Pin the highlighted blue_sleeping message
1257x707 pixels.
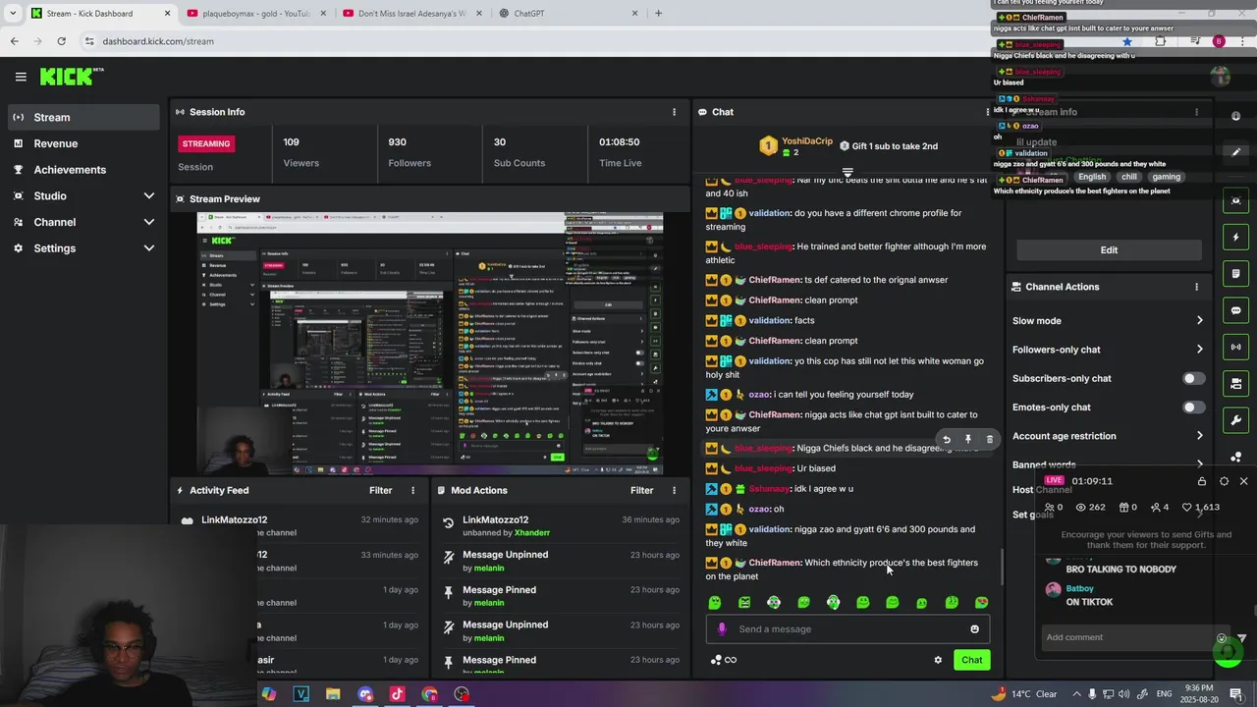(x=967, y=440)
